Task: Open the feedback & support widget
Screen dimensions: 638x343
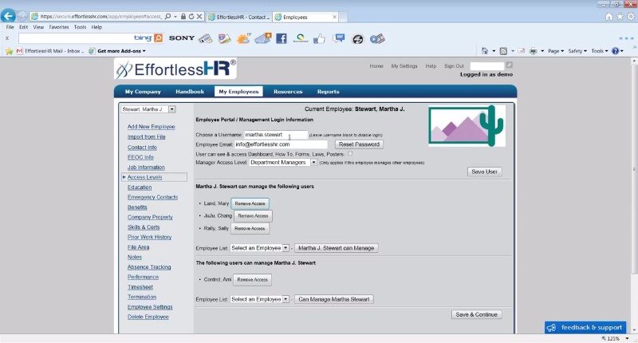Action: pos(585,327)
